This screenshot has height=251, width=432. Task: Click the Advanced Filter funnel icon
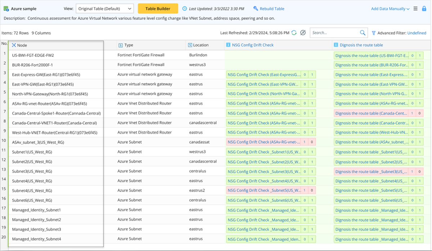click(374, 33)
